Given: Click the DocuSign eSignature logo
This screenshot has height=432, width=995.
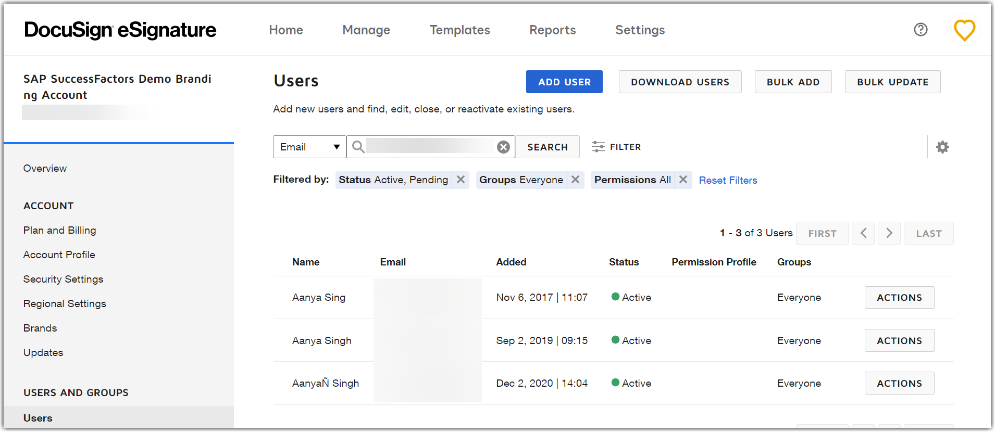Looking at the screenshot, I should (x=120, y=30).
